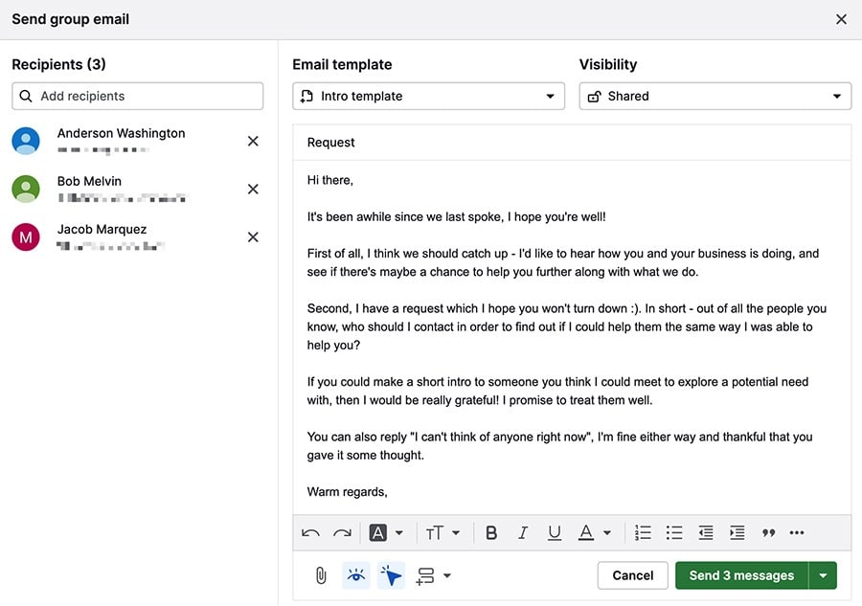862x606 pixels.
Task: Cancel the group email
Action: [632, 574]
